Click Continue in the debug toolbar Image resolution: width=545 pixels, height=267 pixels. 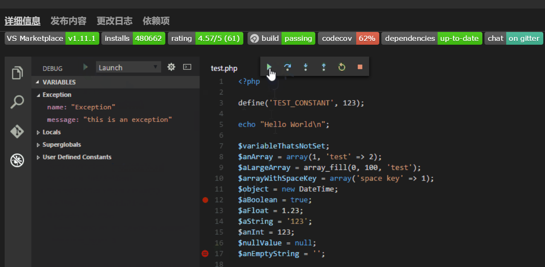click(x=269, y=67)
